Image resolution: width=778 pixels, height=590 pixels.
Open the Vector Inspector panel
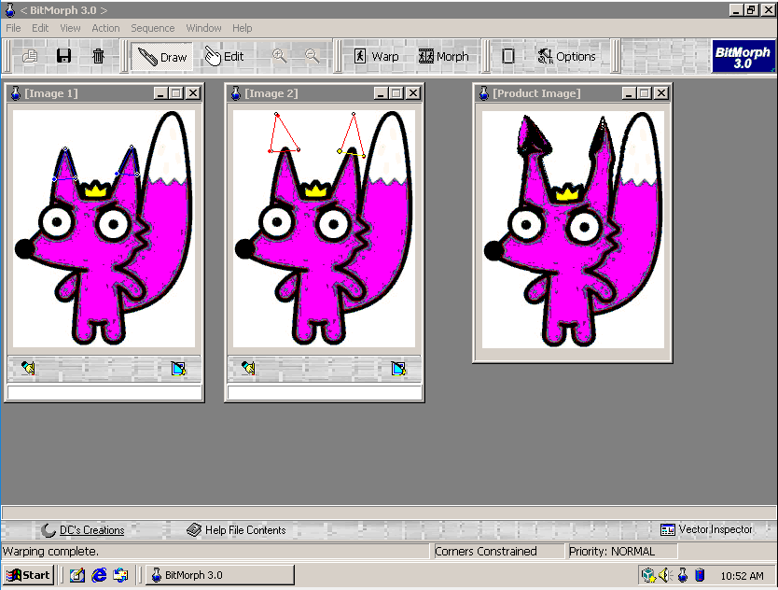706,529
